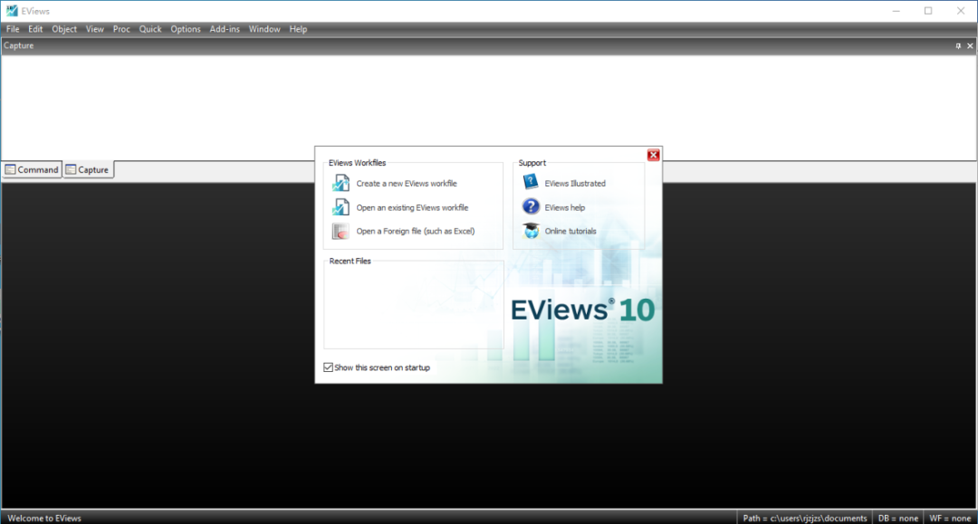Open the Quick menu

coord(150,29)
